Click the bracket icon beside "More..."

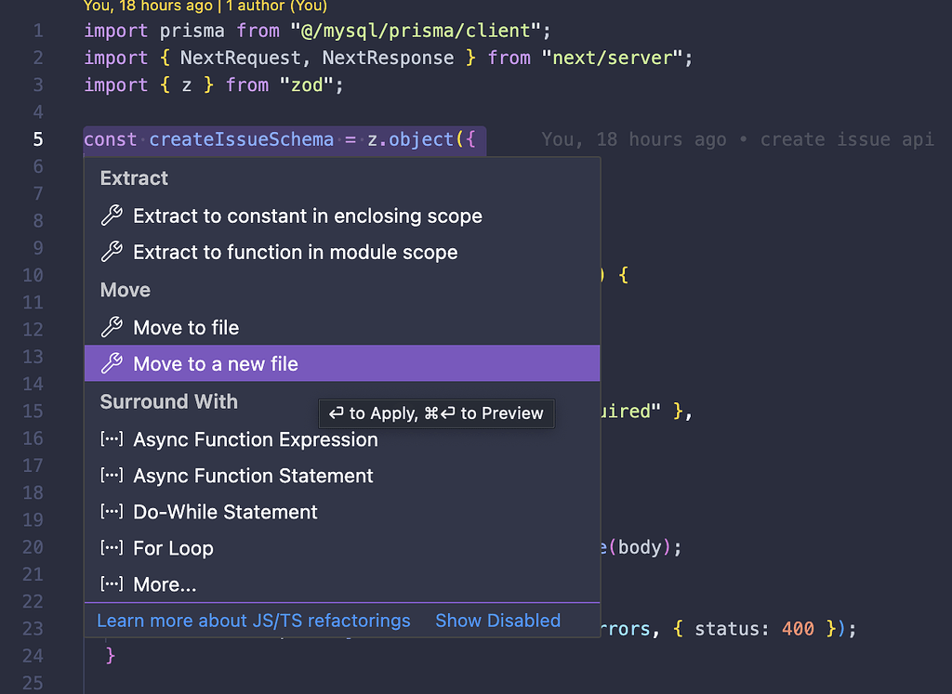pyautogui.click(x=112, y=583)
